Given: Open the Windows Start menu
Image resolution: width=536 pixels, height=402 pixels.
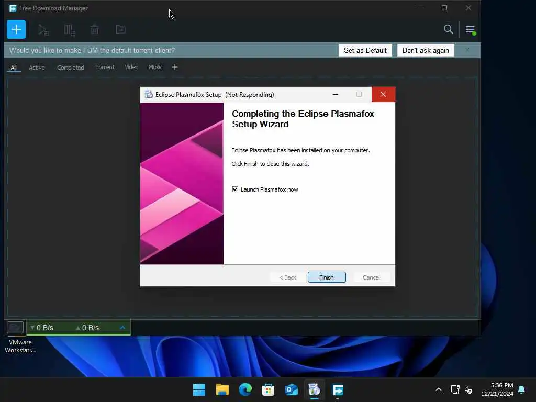Looking at the screenshot, I should [x=199, y=389].
